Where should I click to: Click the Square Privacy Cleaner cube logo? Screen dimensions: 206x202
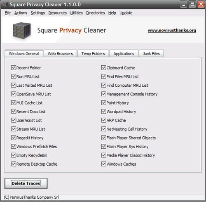pyautogui.click(x=22, y=30)
